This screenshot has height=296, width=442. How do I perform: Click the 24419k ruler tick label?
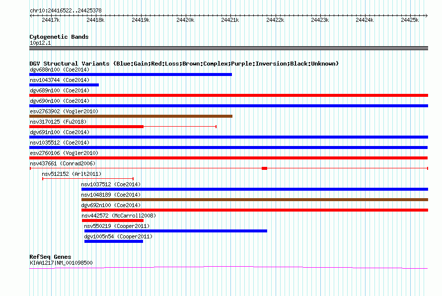pos(141,20)
